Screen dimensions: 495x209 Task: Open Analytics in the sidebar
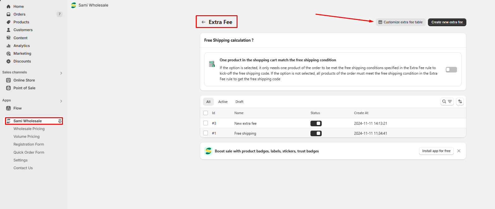(22, 46)
